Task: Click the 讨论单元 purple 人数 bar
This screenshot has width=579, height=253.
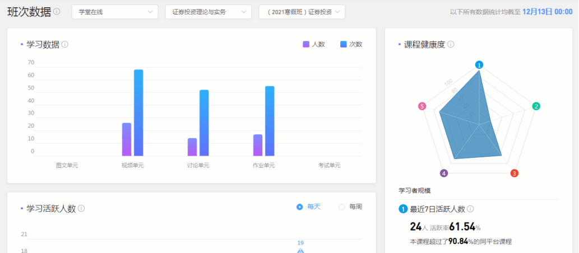Action: [192, 147]
